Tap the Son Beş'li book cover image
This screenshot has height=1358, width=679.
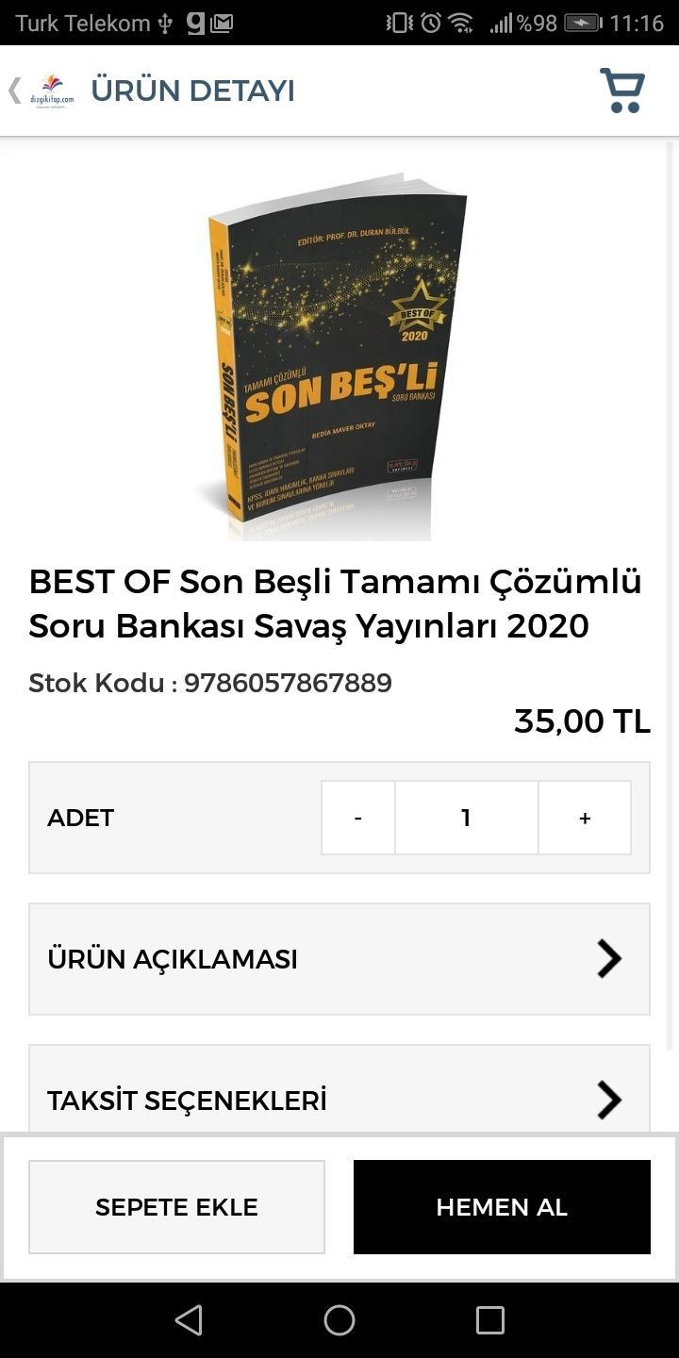pyautogui.click(x=337, y=356)
